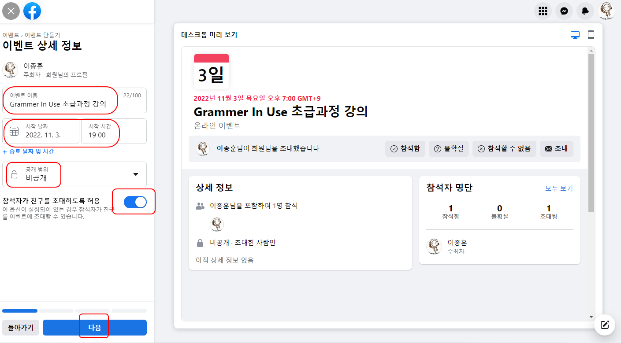Click the preview vertical scrollbar thumb
This screenshot has height=343, width=621.
591,133
